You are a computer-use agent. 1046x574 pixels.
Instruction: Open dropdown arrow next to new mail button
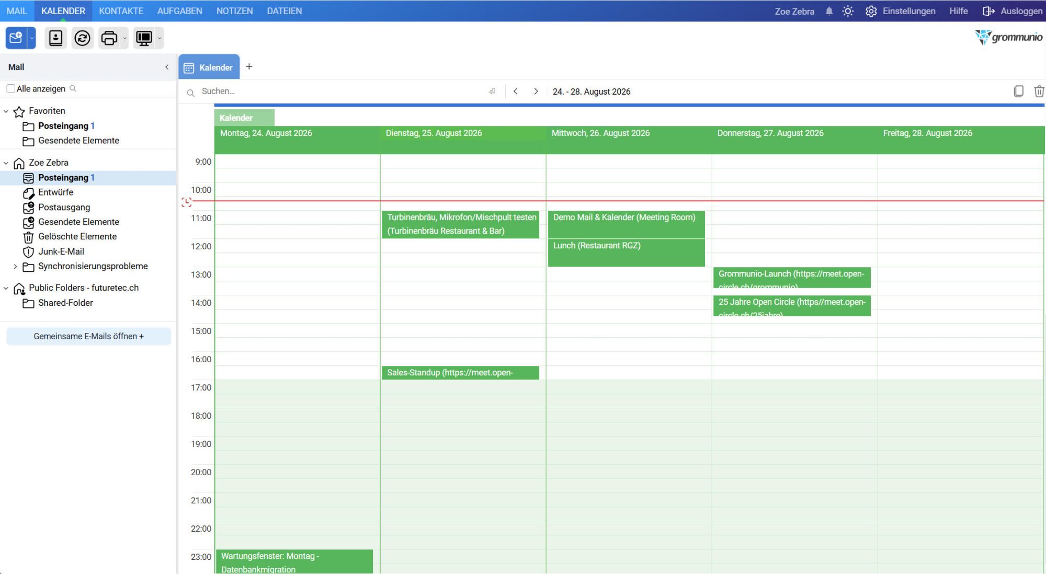[x=31, y=38]
